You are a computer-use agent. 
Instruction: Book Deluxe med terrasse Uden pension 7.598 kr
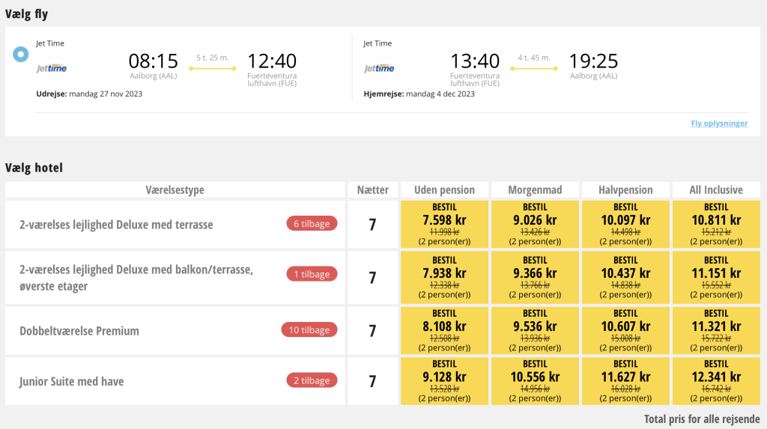point(444,224)
